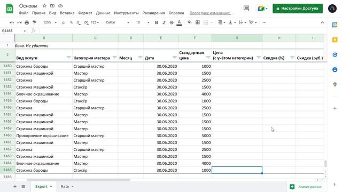Viewport: 342px width, 192px height.
Task: Open Google Meet call dropdown
Action: click(x=262, y=9)
